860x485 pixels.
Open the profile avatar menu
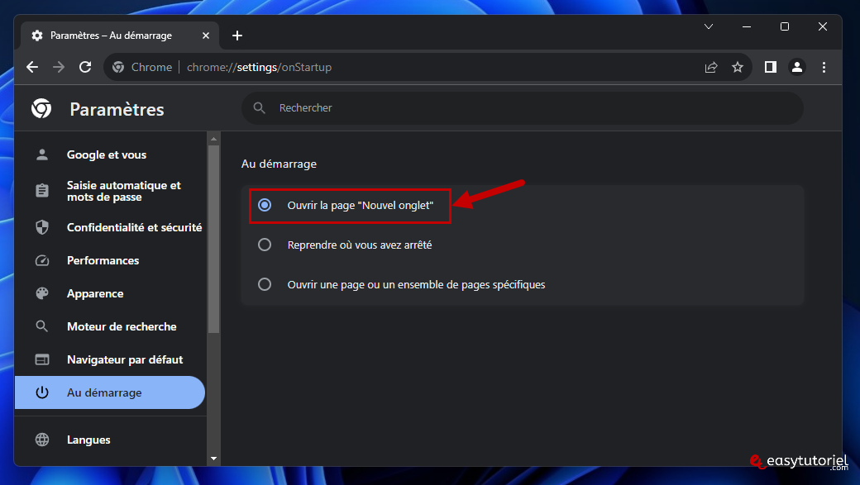pyautogui.click(x=797, y=67)
